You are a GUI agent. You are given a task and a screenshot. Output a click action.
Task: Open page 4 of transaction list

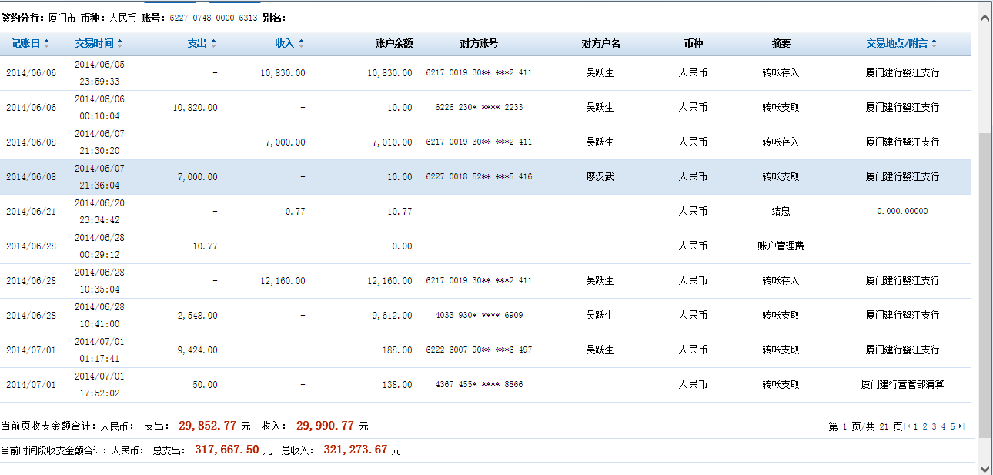point(943,426)
